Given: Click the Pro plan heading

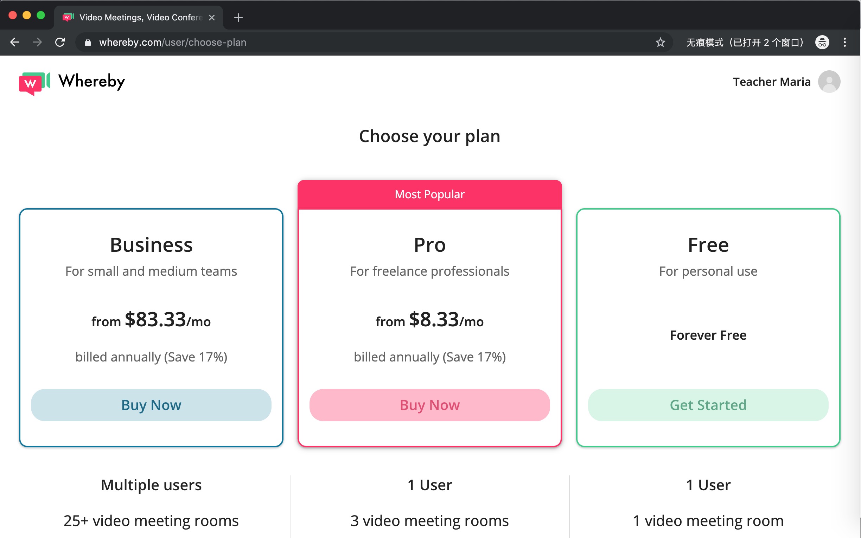Looking at the screenshot, I should pos(429,245).
